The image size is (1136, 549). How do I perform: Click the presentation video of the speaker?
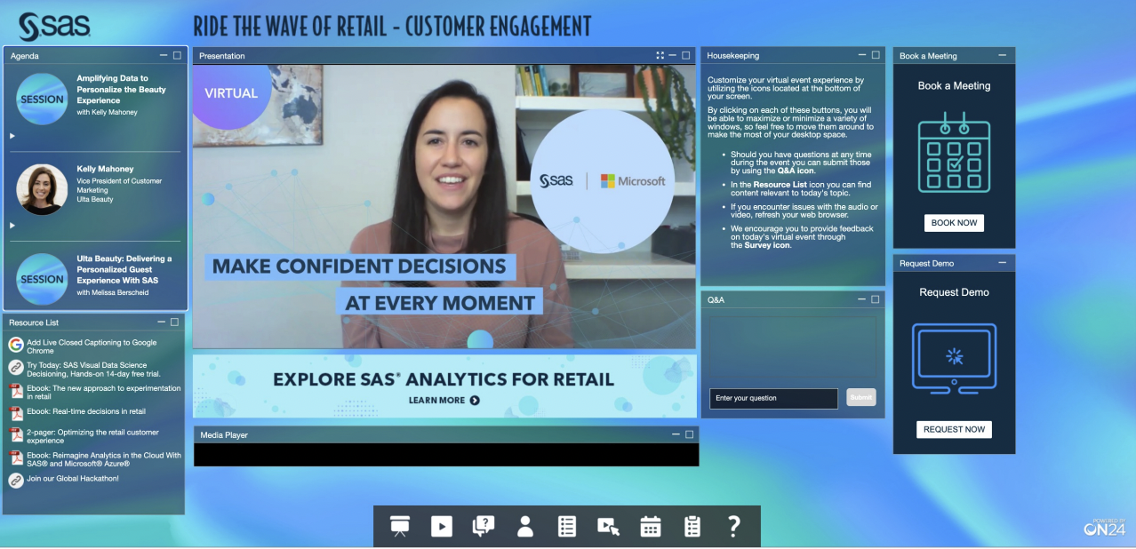point(444,206)
